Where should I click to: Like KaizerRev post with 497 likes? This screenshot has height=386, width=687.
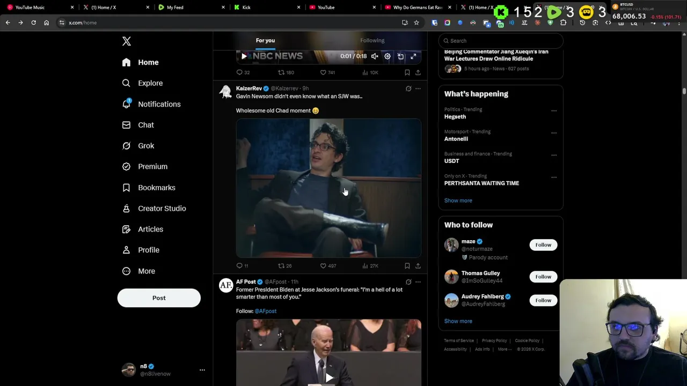pos(327,266)
